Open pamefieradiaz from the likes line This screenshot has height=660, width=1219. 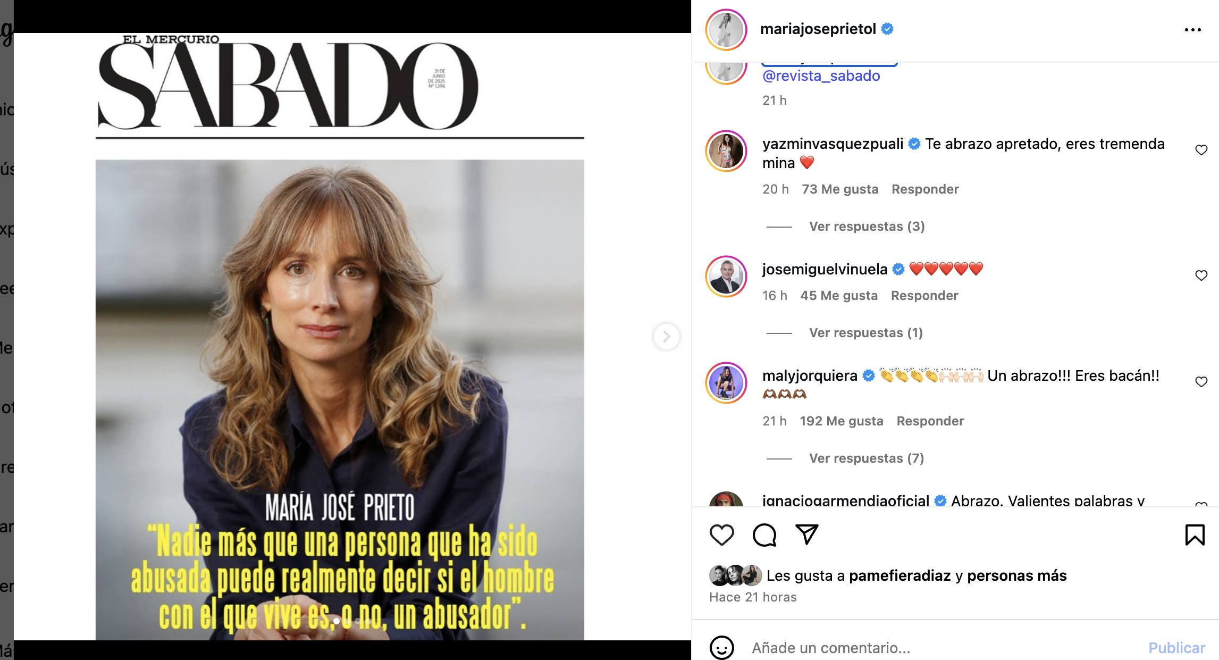[x=899, y=575]
